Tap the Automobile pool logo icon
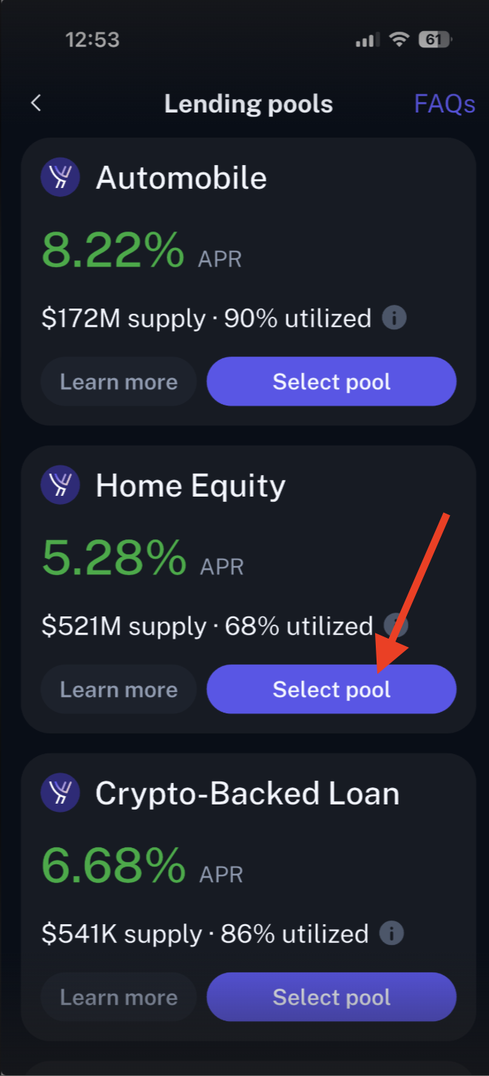 (x=60, y=178)
